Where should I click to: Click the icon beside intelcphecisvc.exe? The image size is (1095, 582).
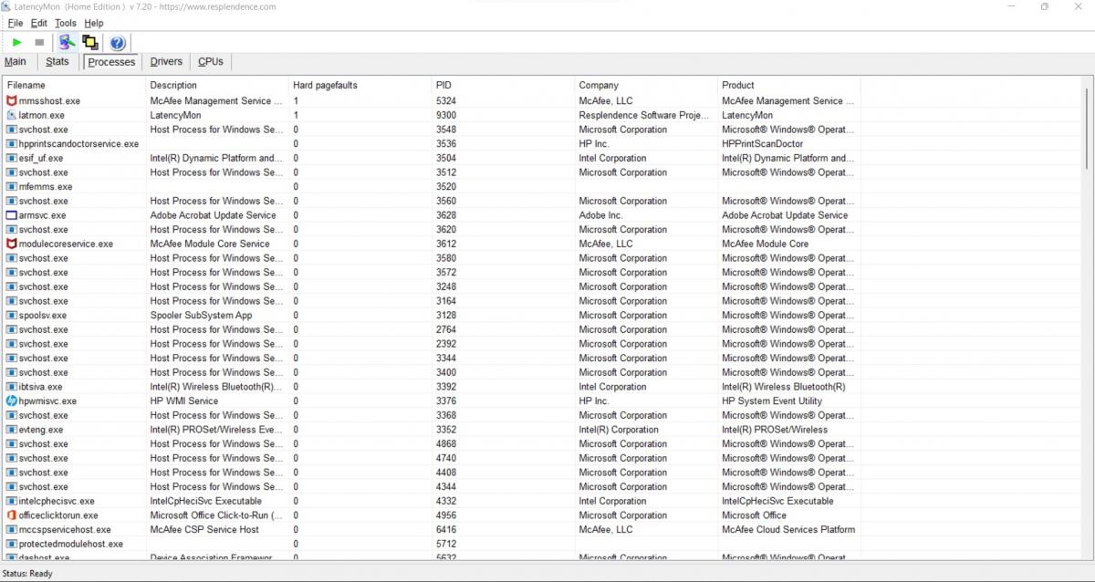pyautogui.click(x=11, y=501)
